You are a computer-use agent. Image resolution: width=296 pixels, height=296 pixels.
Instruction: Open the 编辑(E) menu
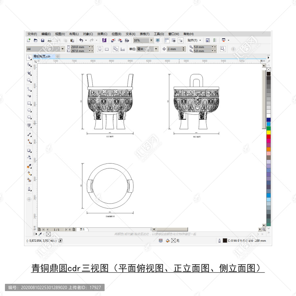[46, 34]
